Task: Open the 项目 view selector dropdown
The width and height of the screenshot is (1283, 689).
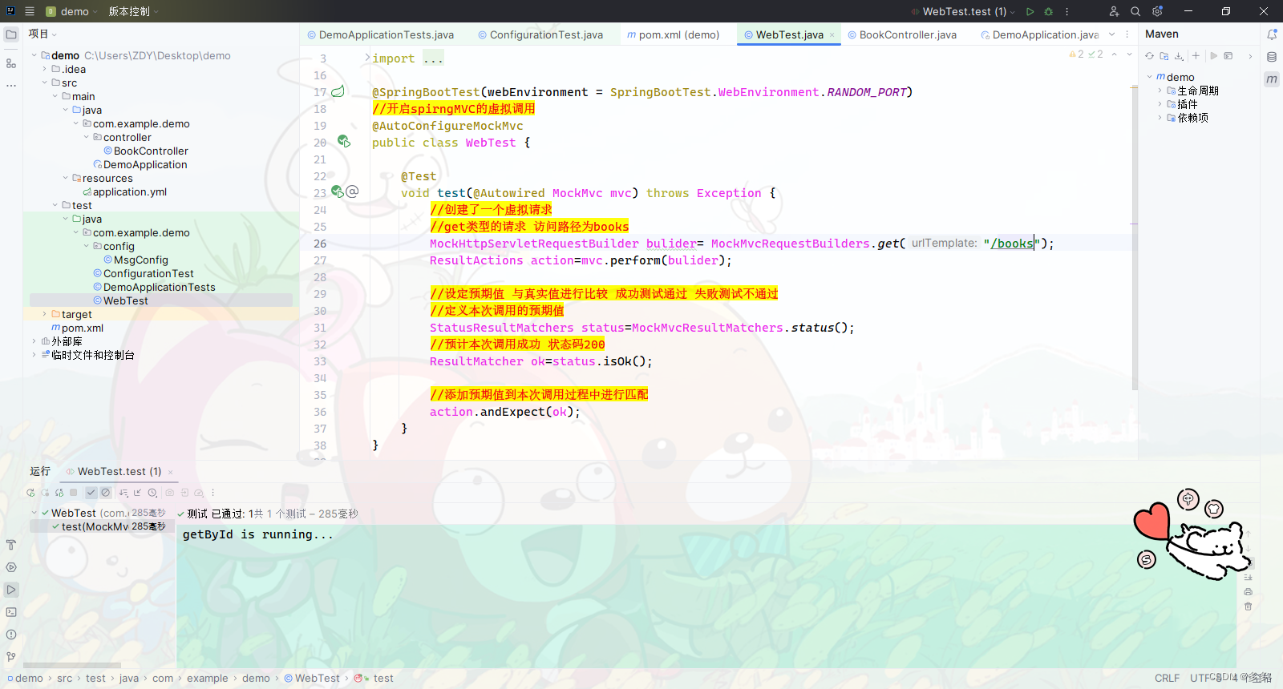Action: point(42,34)
